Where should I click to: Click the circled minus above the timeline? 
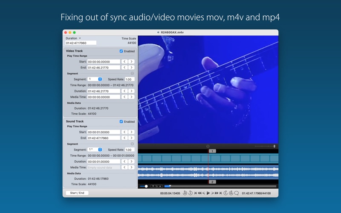208,146
